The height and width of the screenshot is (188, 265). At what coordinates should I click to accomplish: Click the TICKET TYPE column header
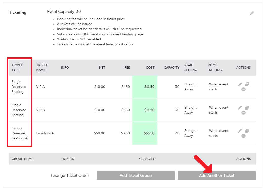point(17,67)
